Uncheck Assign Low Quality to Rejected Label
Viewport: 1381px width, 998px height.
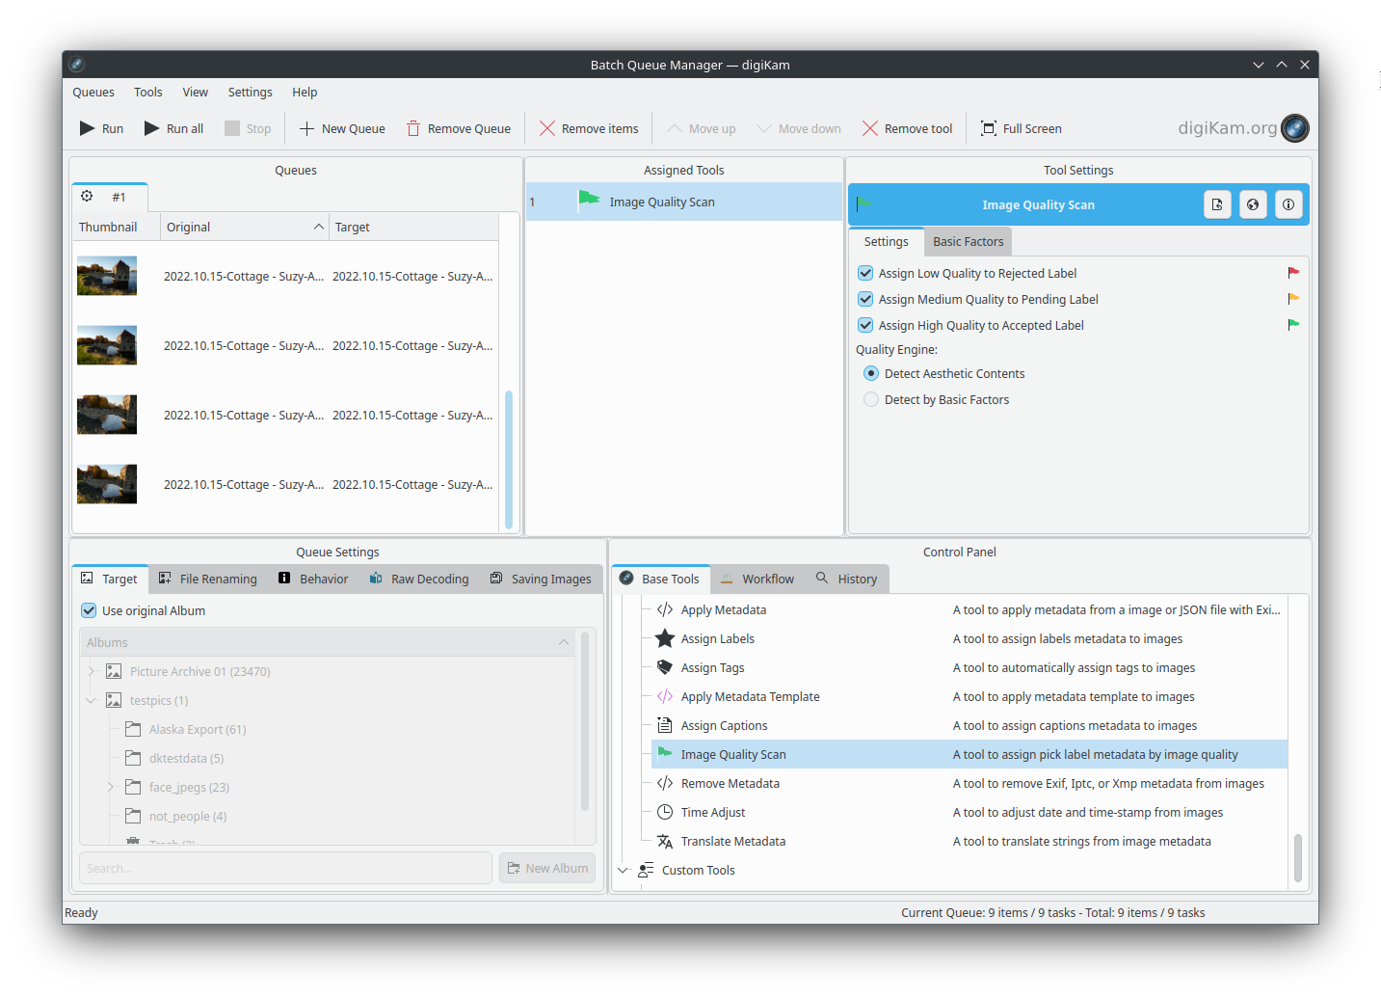865,274
